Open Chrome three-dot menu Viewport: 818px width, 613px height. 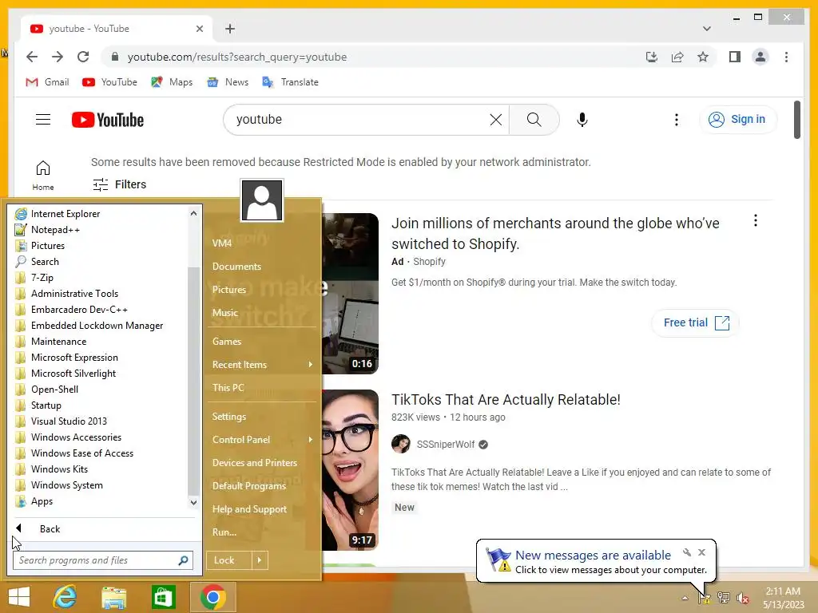click(786, 57)
